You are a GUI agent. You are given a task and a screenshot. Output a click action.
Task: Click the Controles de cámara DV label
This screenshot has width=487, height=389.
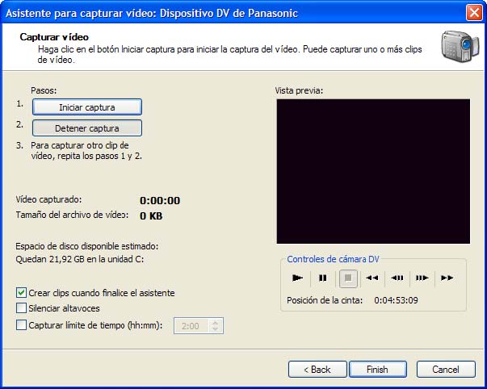pos(333,259)
